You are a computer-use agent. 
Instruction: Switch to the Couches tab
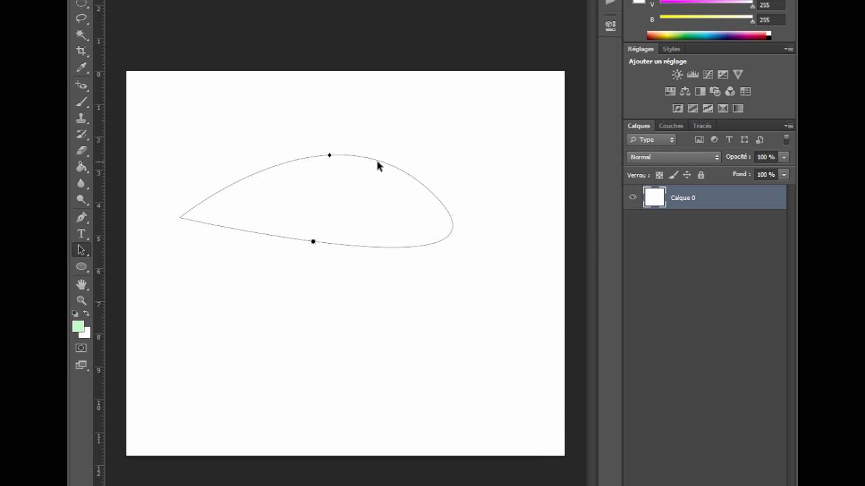[x=671, y=126]
